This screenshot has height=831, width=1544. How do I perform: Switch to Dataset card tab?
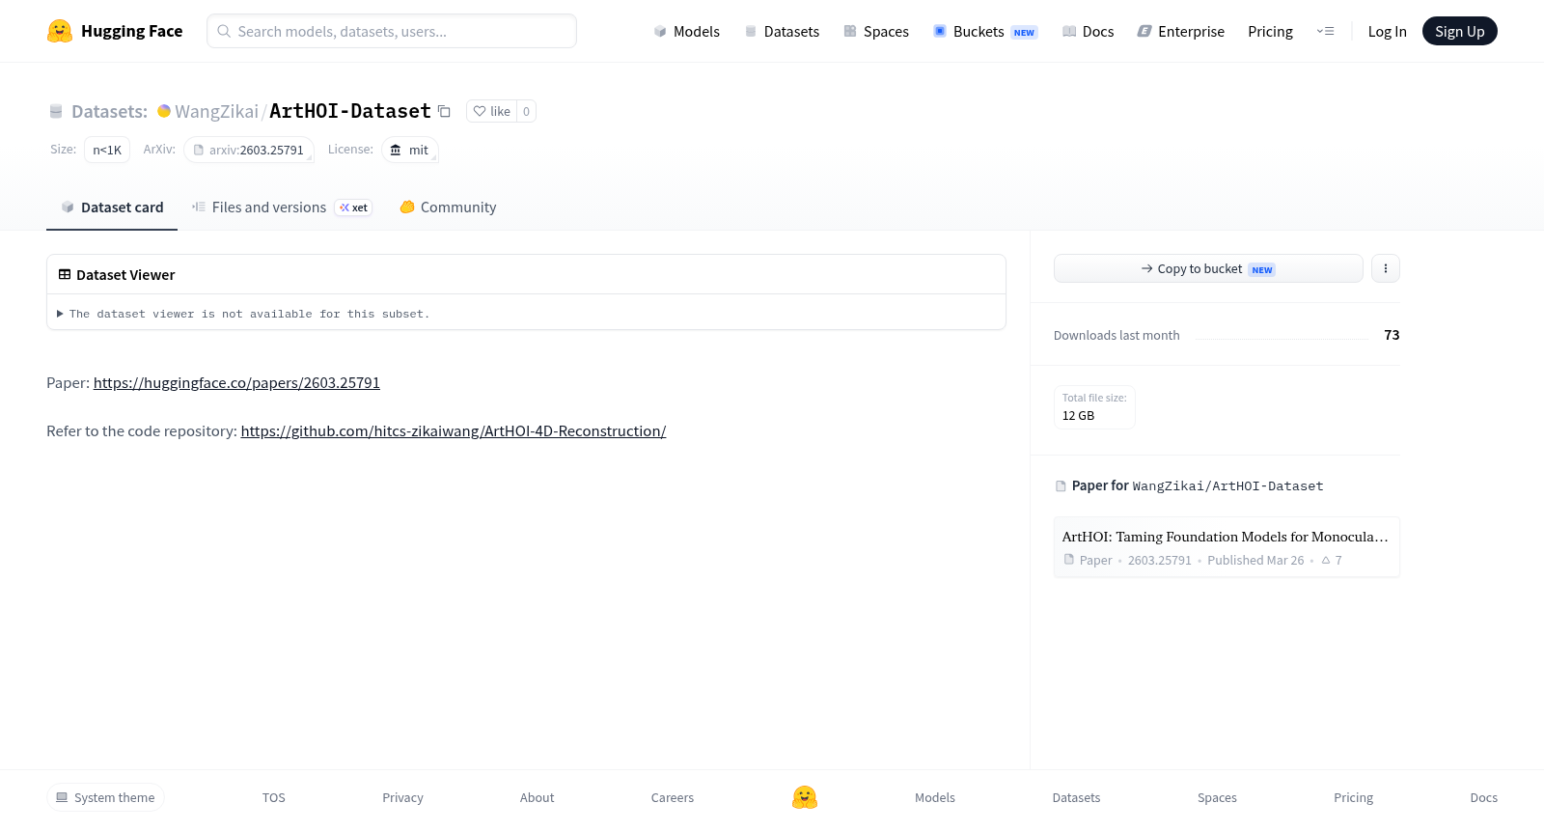click(x=112, y=207)
